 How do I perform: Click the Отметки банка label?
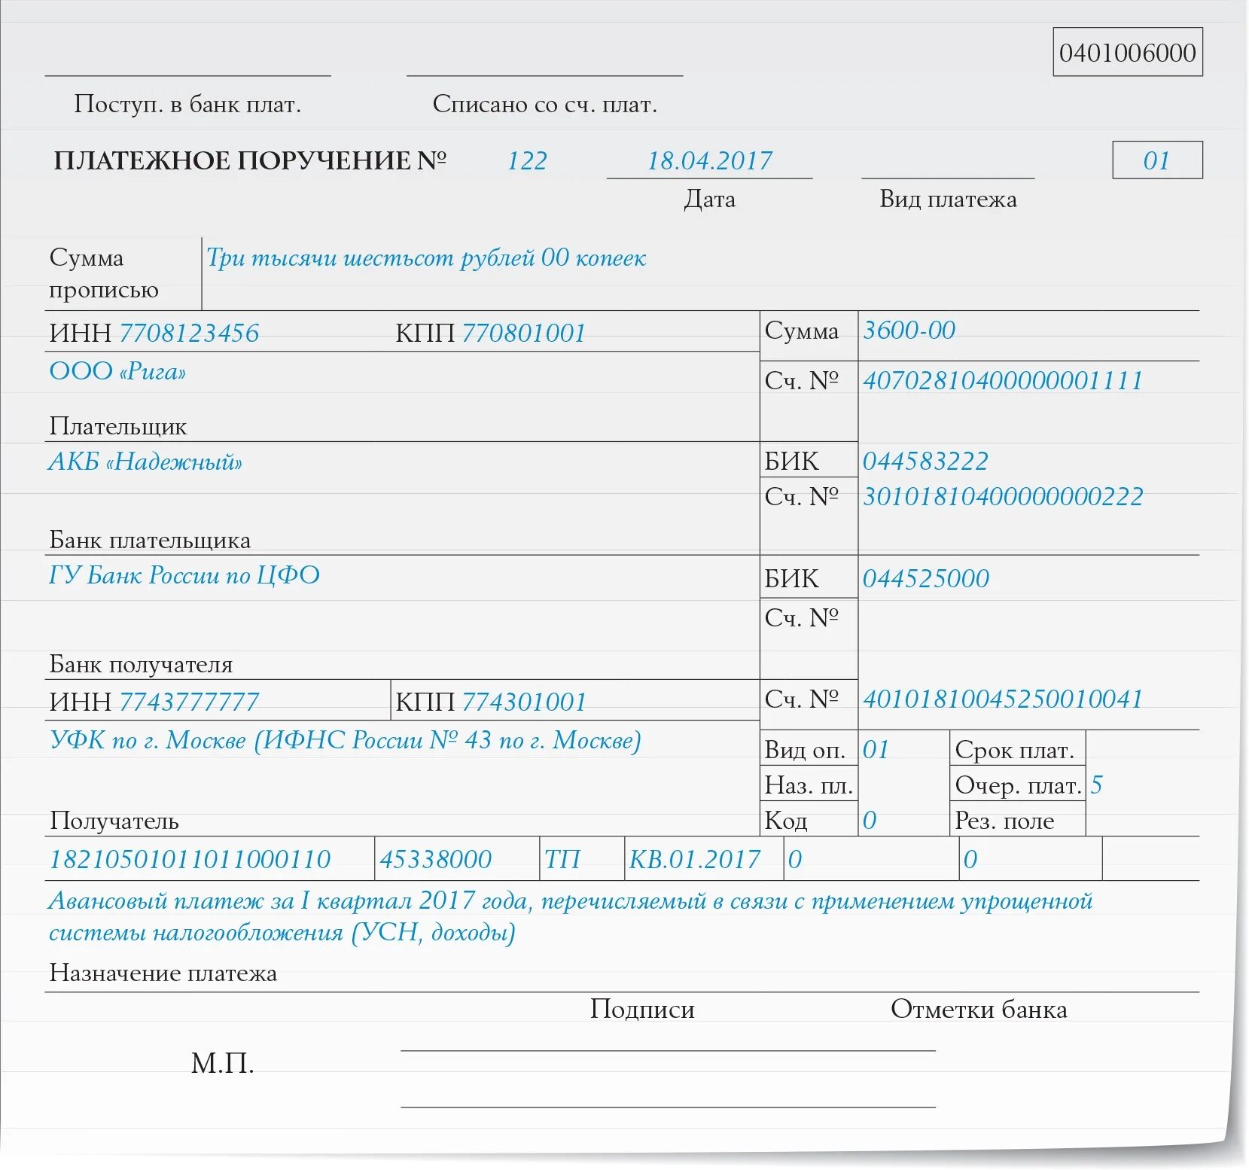tap(979, 1009)
